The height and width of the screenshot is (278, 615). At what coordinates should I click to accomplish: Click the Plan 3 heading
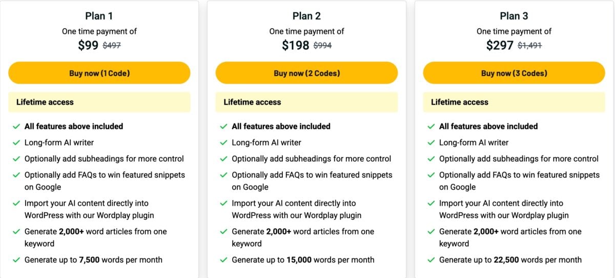514,16
